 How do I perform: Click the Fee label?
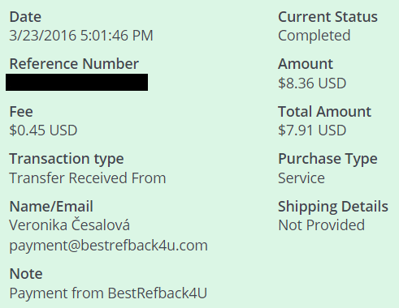21,112
